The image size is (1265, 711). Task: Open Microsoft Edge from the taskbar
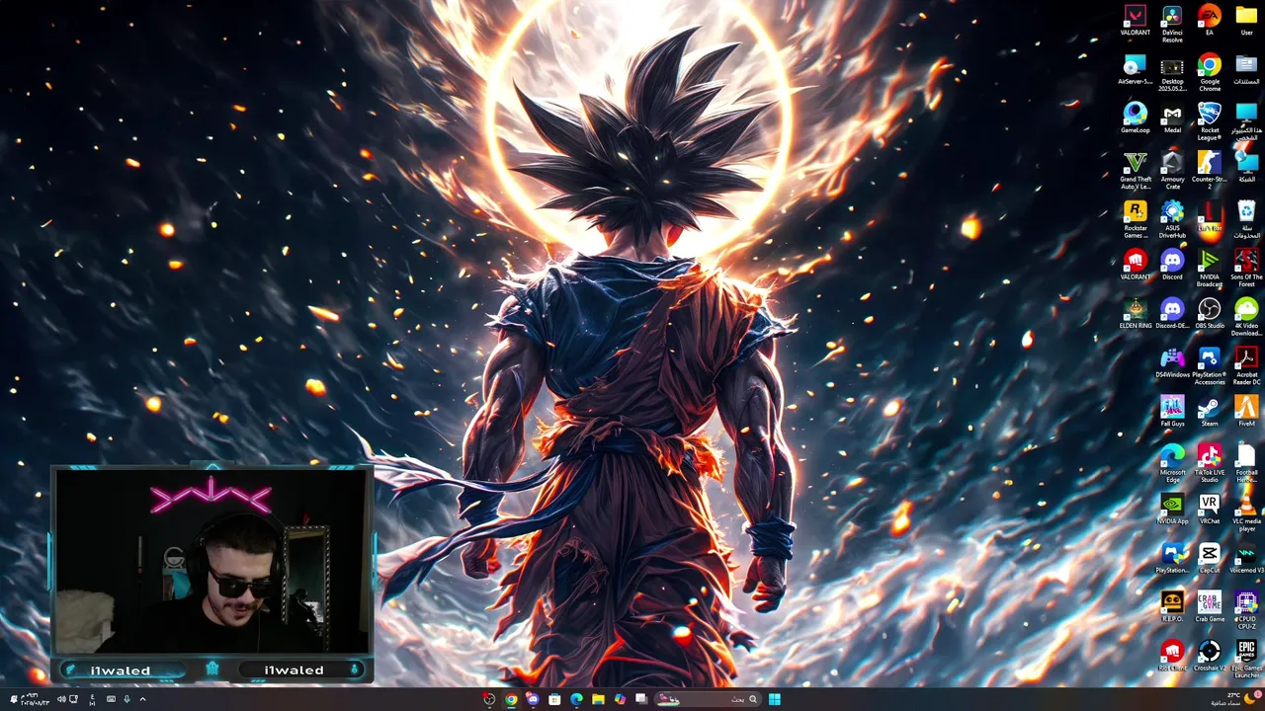click(x=576, y=699)
